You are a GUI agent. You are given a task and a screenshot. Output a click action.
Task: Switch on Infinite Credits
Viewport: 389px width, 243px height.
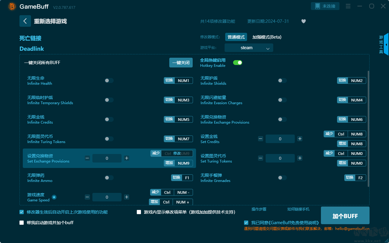pyautogui.click(x=109, y=119)
